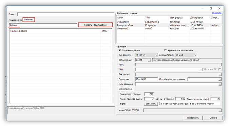Open the Потребительские единицы ellipsis button
Image resolution: width=229 pixels, height=126 pixels.
coord(220,79)
